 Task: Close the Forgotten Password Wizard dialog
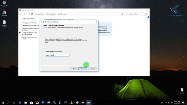pyautogui.click(x=96, y=22)
